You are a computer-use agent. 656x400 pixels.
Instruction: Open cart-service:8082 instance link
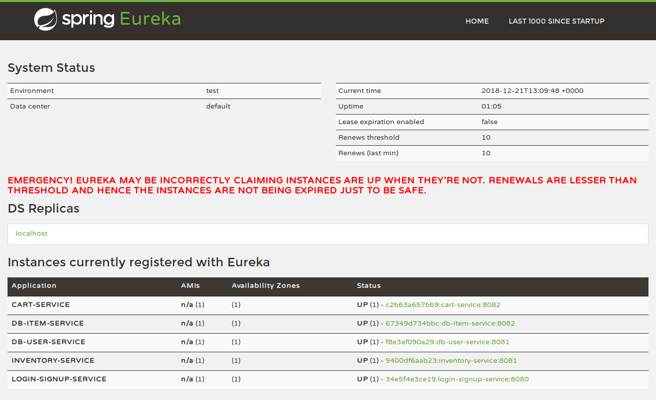coord(443,305)
